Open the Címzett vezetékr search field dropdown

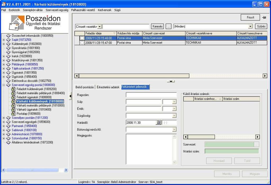click(x=100, y=27)
